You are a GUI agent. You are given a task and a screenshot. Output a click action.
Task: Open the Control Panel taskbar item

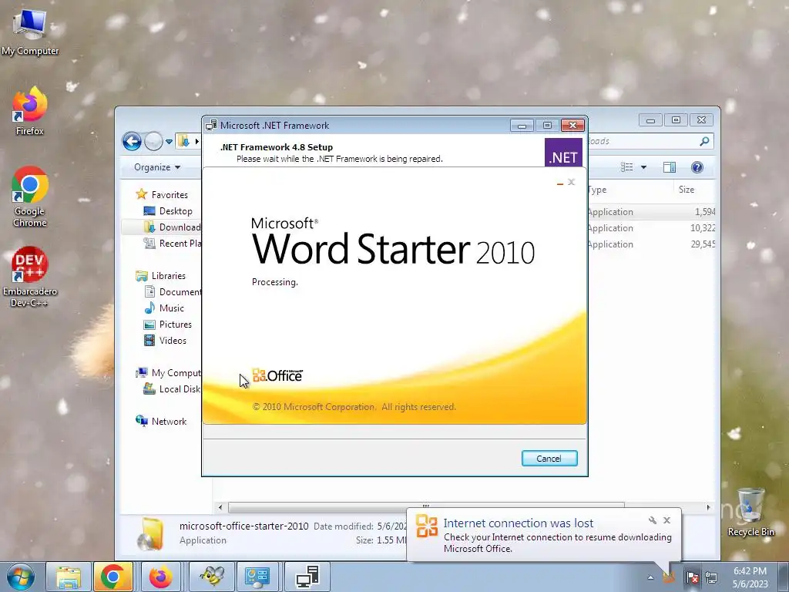[257, 577]
